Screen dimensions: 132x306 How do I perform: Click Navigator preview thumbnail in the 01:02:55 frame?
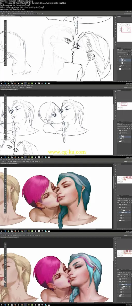[x=124, y=180]
